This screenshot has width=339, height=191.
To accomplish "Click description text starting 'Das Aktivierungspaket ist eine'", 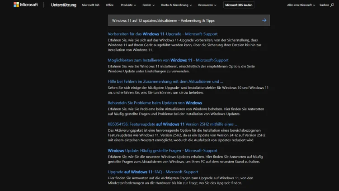I will pos(187,135).
